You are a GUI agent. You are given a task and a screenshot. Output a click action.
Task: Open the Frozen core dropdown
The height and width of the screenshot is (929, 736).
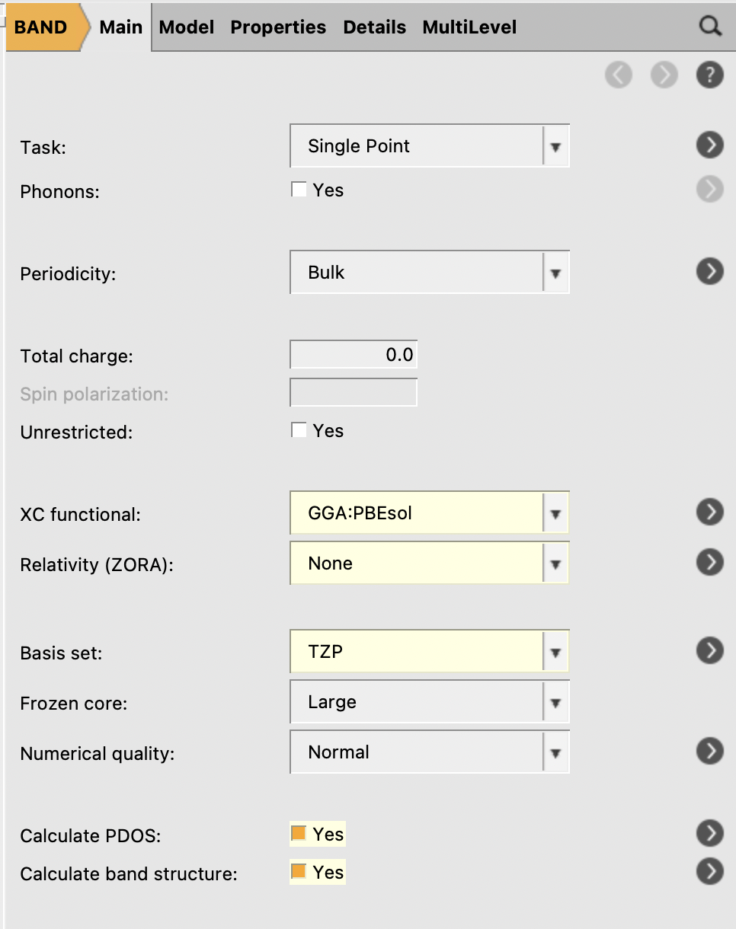pyautogui.click(x=429, y=701)
